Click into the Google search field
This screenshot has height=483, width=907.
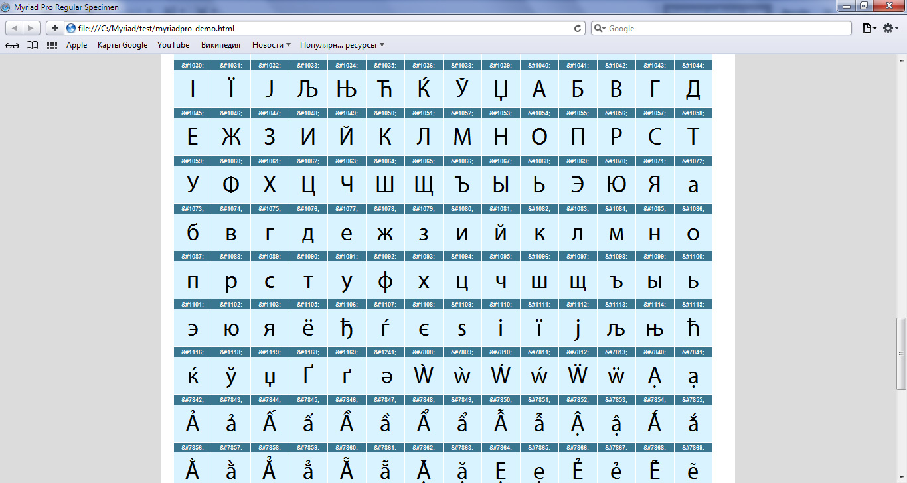[724, 28]
